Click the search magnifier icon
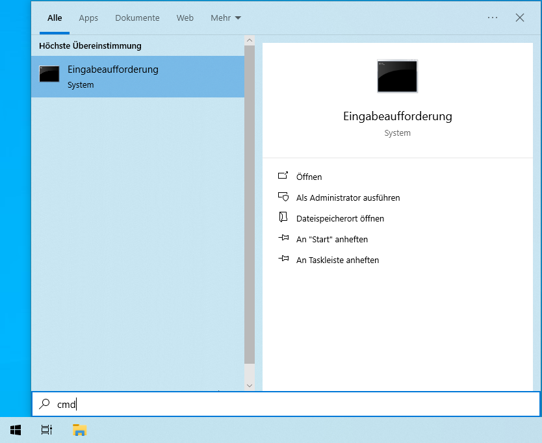This screenshot has width=542, height=443. pos(44,404)
